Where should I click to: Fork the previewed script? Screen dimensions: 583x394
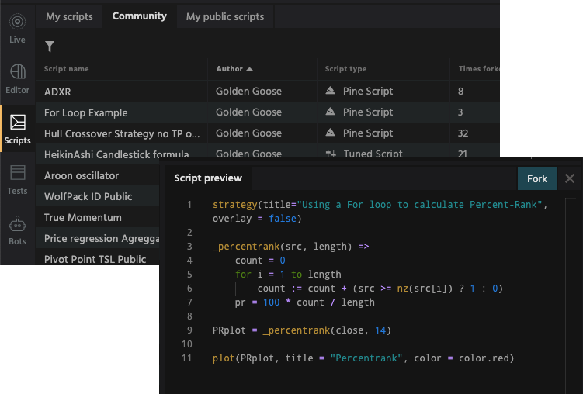coord(537,178)
